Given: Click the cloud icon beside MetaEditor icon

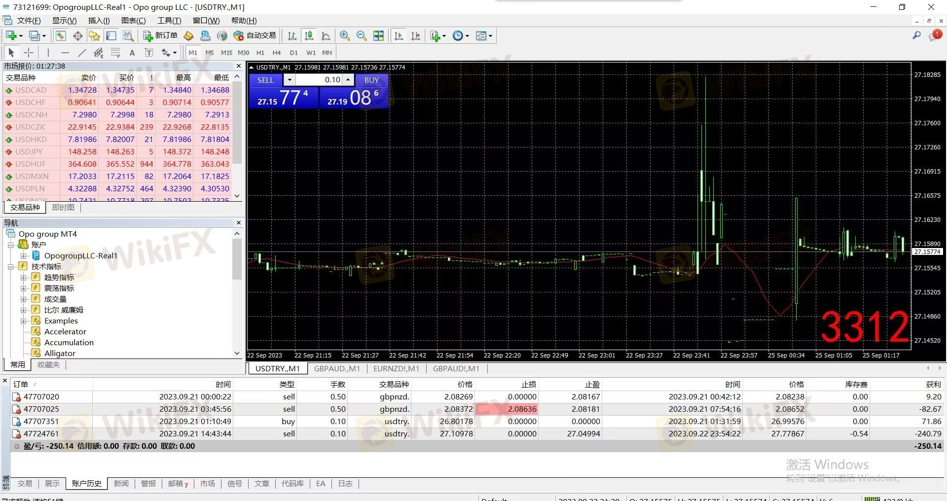Looking at the screenshot, I should coord(205,36).
